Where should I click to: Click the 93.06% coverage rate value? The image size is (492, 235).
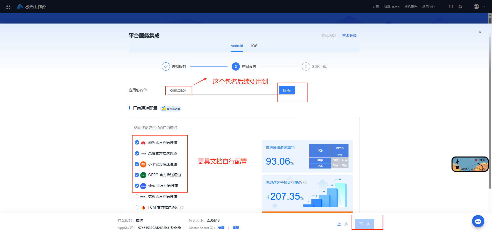tap(280, 161)
